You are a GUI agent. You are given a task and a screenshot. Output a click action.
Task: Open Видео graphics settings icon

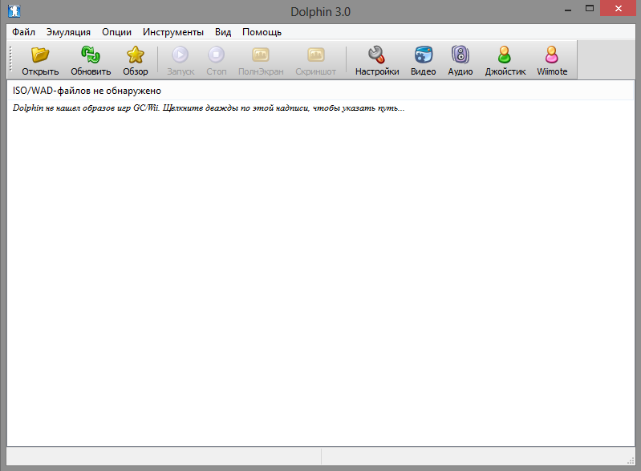(x=423, y=55)
